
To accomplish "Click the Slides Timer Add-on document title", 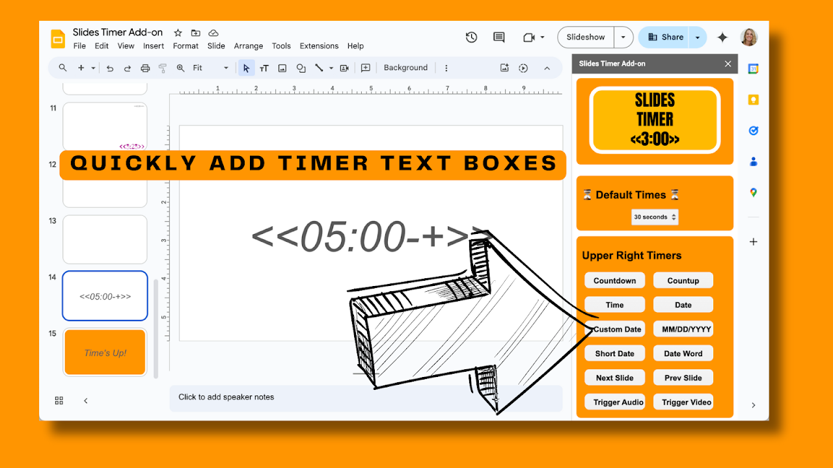I will click(x=118, y=32).
